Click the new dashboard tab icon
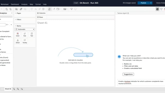The width and height of the screenshot is (165, 93). tap(18, 89)
